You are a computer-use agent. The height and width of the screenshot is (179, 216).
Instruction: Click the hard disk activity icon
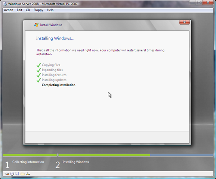tap(7, 174)
